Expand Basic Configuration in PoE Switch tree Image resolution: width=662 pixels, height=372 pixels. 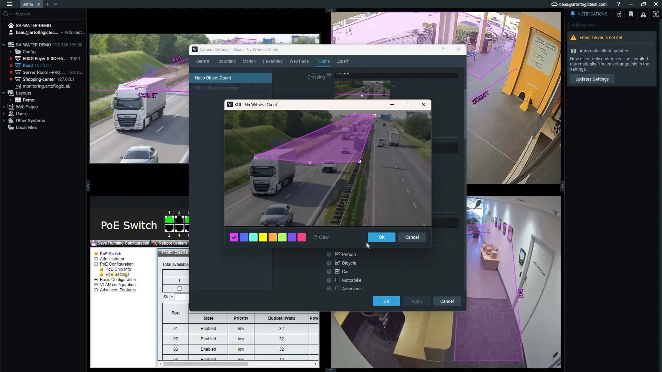click(96, 280)
